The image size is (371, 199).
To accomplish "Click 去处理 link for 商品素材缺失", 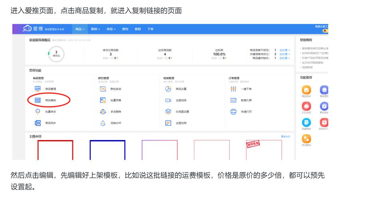I will coord(284,58).
